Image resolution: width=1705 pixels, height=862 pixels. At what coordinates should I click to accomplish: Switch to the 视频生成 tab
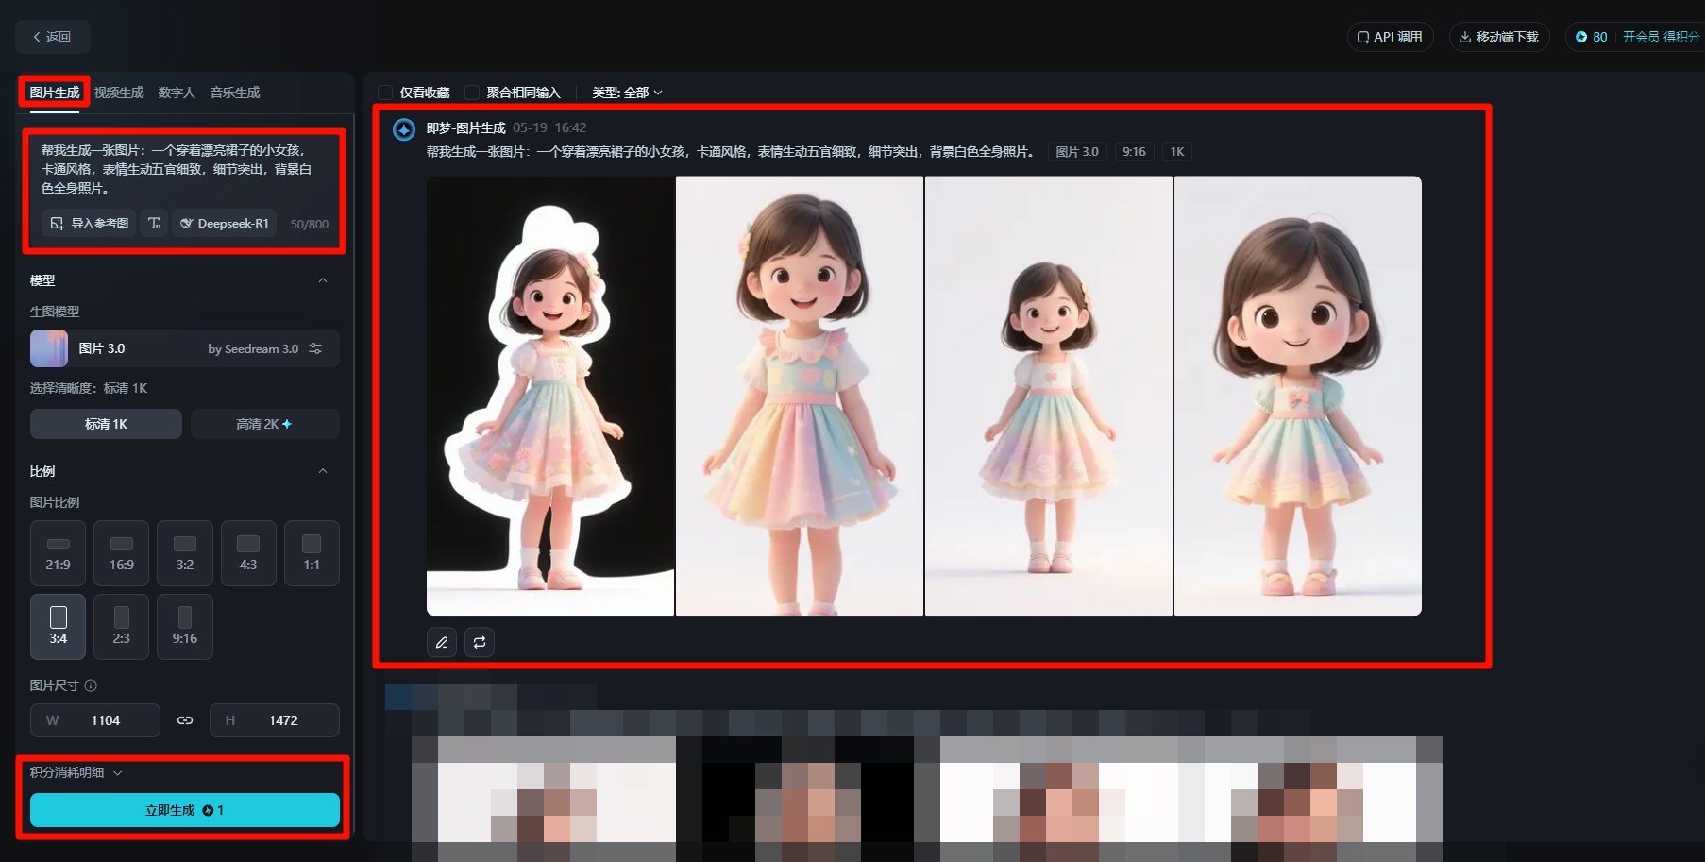(x=118, y=92)
